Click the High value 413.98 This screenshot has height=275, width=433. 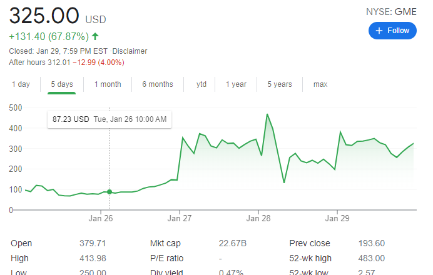click(x=93, y=258)
